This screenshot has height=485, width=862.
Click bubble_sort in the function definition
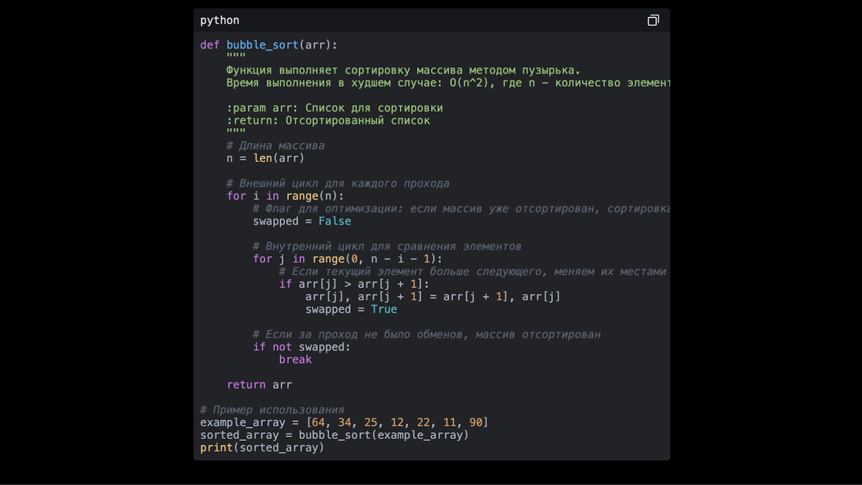(262, 45)
